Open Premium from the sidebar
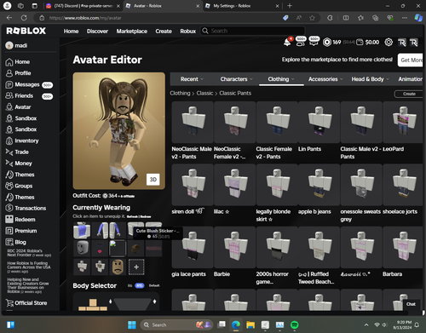 tap(21, 231)
